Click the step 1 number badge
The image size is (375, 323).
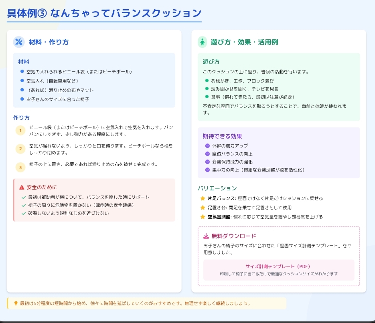click(20, 131)
